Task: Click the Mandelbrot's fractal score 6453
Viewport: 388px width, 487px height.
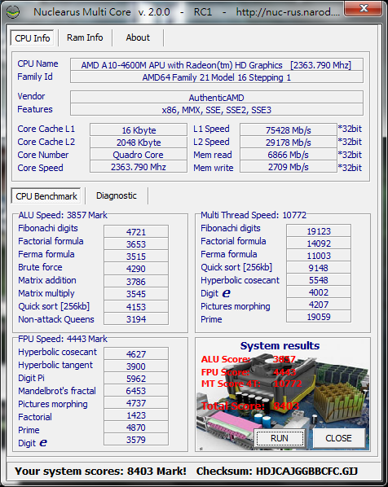Action: point(136,391)
